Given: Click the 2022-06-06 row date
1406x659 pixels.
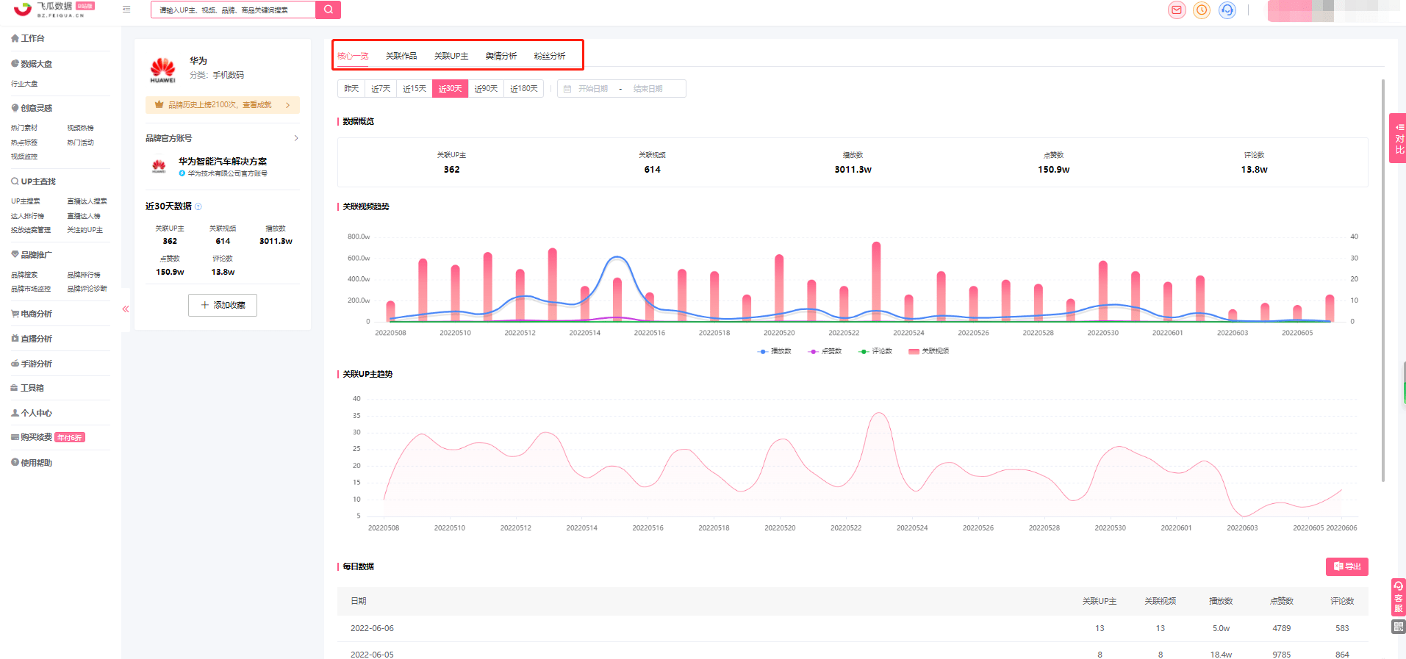Looking at the screenshot, I should [372, 628].
